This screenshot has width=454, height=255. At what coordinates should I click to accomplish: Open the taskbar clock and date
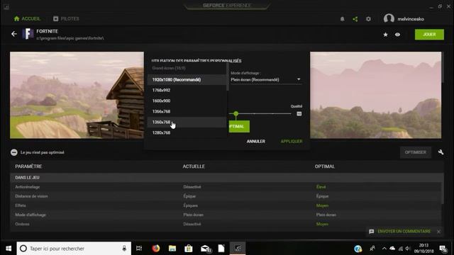423,249
